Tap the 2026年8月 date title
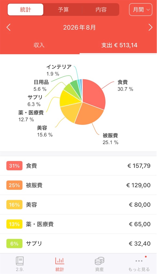This screenshot has height=274, width=157. point(79,28)
